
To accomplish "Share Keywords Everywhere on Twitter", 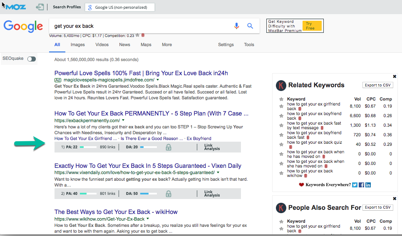I will tap(355, 185).
